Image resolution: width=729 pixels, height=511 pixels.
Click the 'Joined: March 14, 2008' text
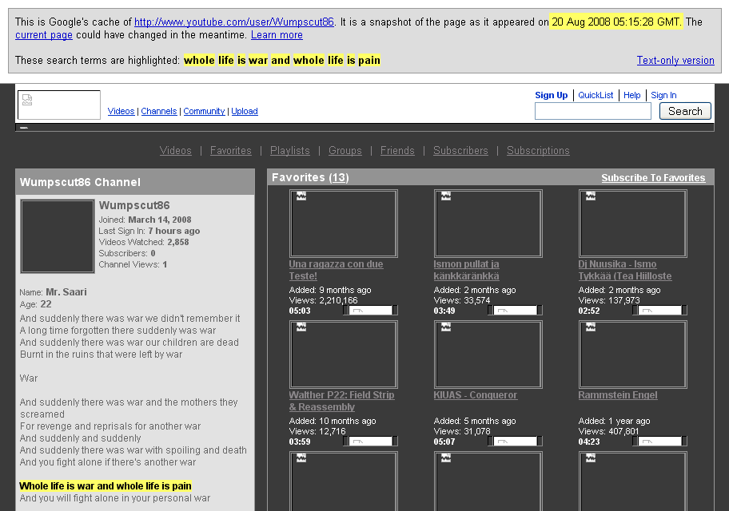click(145, 220)
